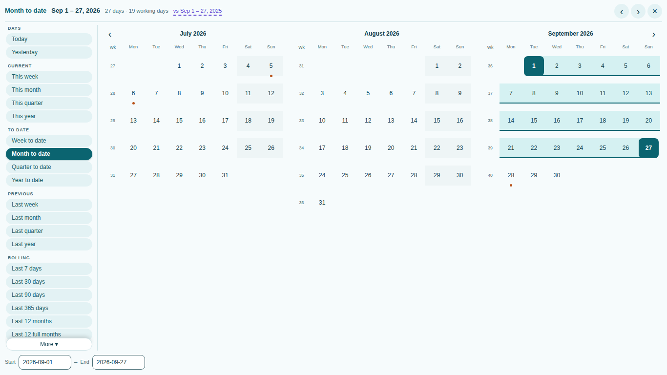Pick the This quarter preset
Viewport: 667px width, 375px height.
tap(49, 103)
